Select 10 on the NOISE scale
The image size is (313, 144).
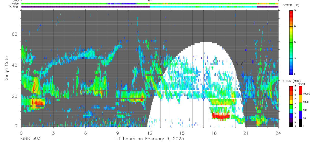pos(305,118)
